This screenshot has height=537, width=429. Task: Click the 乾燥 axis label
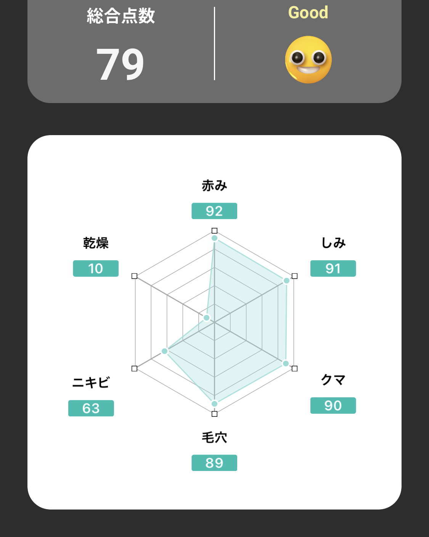tap(96, 243)
